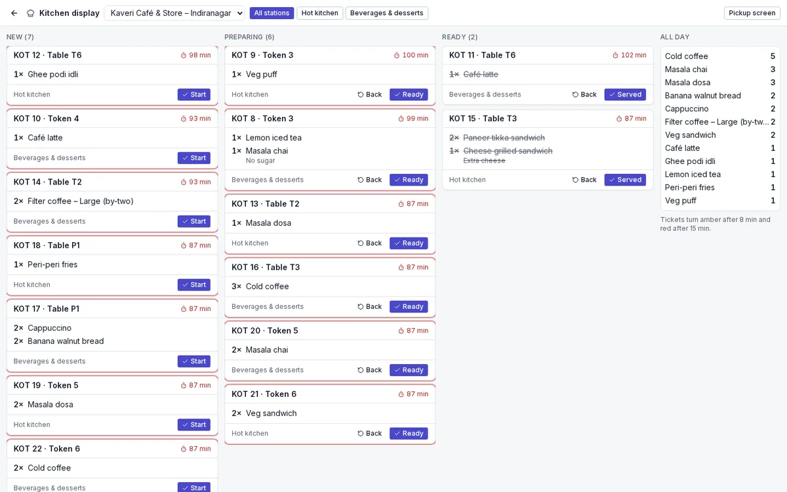Send KOT 21 Back
Viewport: 787px width, 492px height.
click(370, 434)
